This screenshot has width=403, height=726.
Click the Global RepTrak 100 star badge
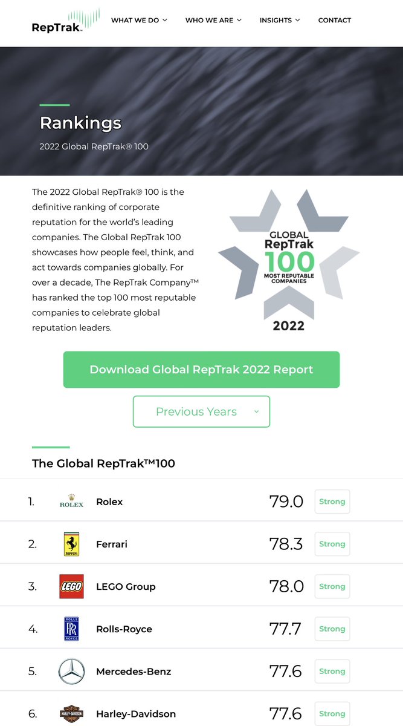(x=289, y=260)
